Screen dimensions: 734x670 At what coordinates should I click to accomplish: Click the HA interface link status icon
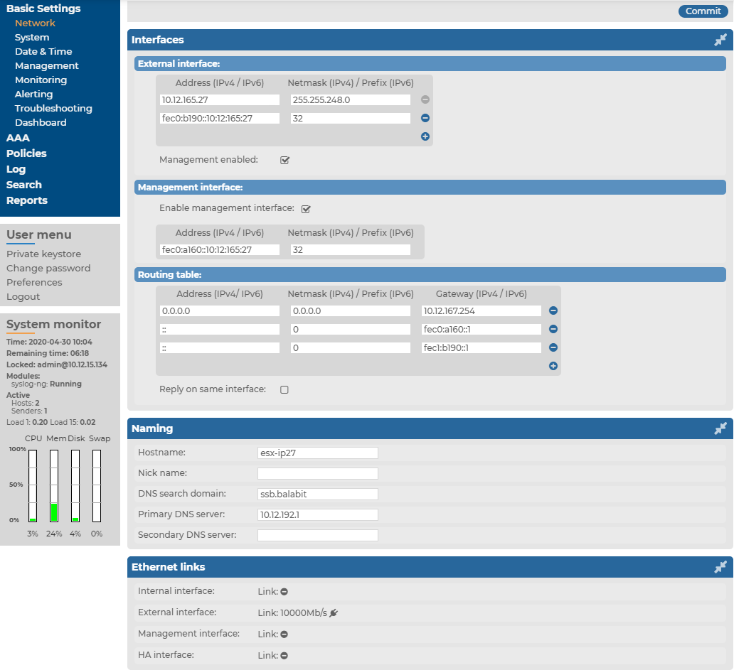[284, 656]
